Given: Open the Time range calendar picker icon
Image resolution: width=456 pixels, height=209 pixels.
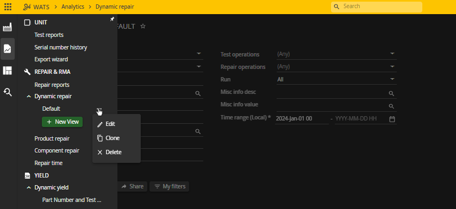Looking at the screenshot, I should pos(392,119).
